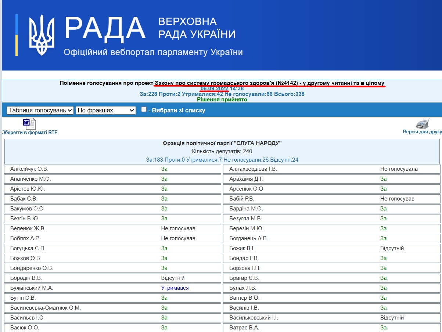This screenshot has height=332, width=442.
Task: Select deputy Арсенюк О.О.
Action: pyautogui.click(x=247, y=189)
